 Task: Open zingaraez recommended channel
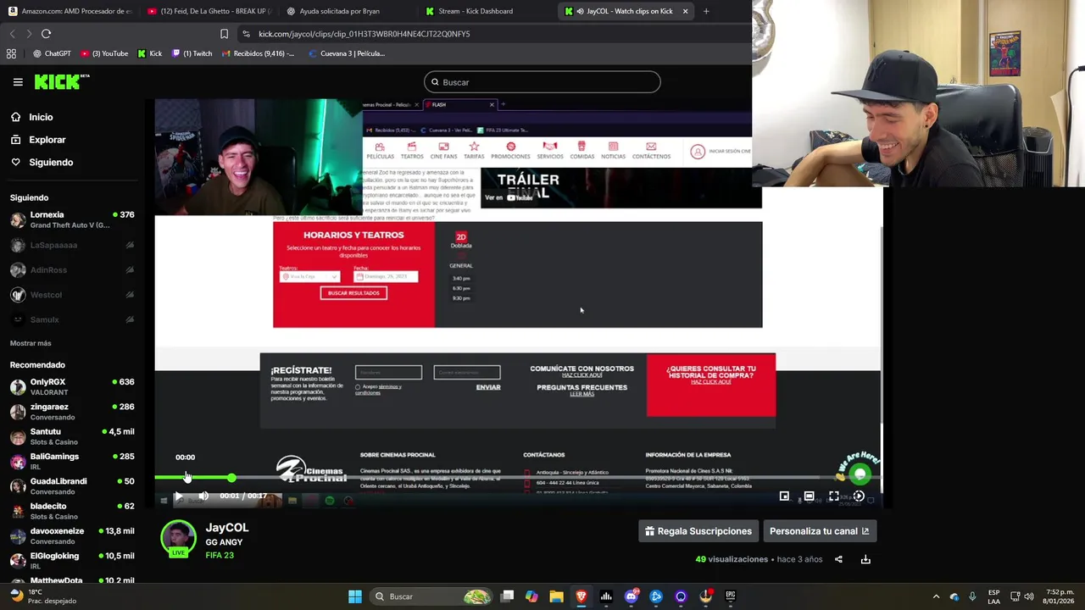pyautogui.click(x=72, y=412)
